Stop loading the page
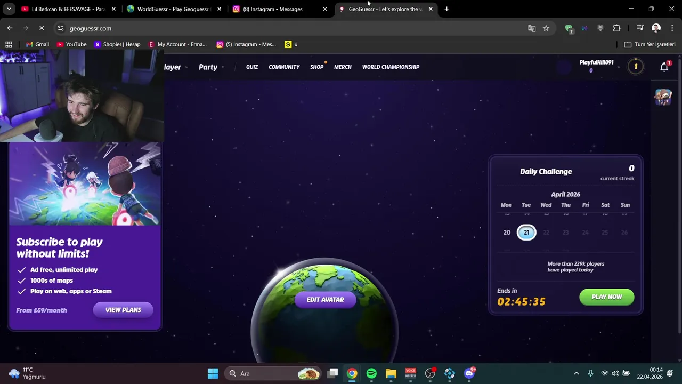This screenshot has width=682, height=384. click(x=42, y=28)
